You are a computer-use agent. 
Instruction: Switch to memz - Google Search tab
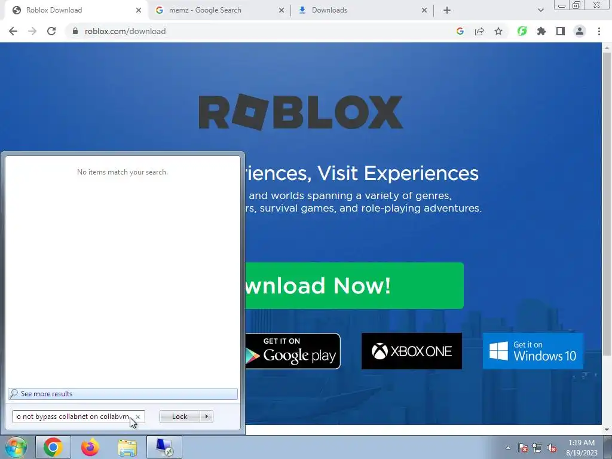[x=219, y=10]
